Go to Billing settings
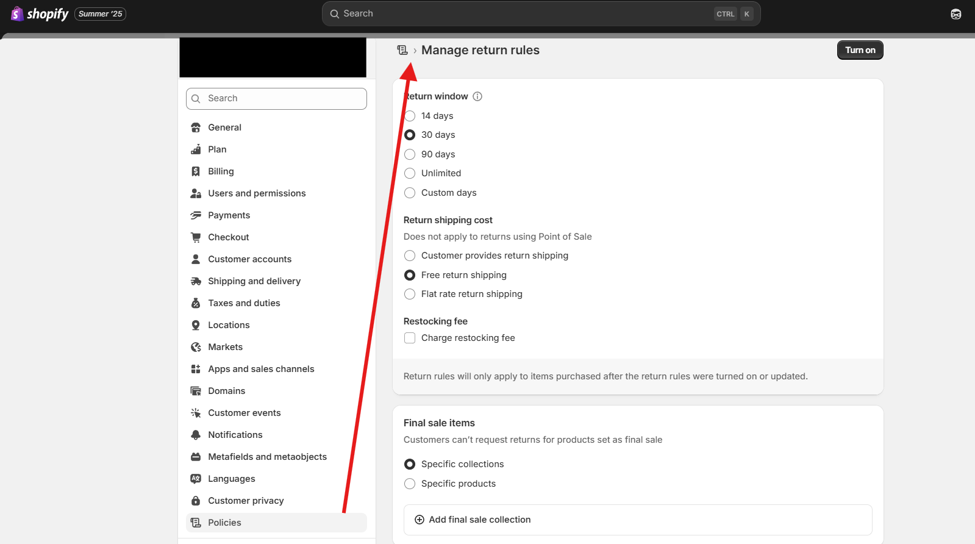The height and width of the screenshot is (544, 975). (x=276, y=171)
